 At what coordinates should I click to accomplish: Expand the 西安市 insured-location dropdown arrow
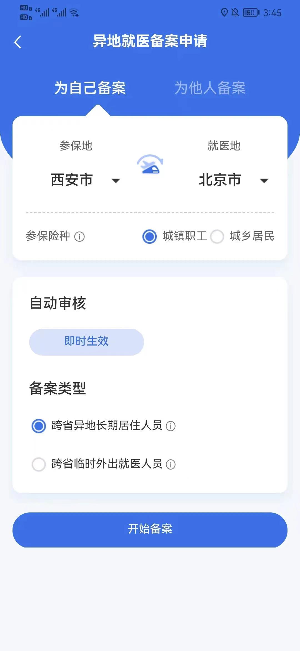pos(116,181)
